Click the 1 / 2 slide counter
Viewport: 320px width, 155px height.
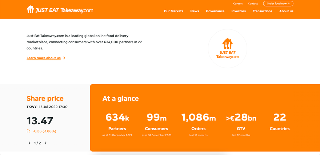coord(37,143)
